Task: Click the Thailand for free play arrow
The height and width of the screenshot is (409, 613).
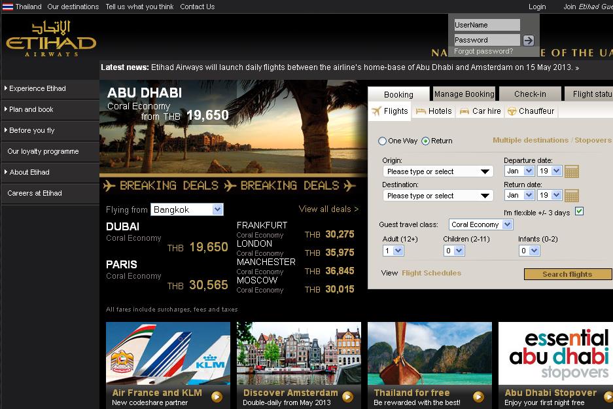Action: [478, 397]
